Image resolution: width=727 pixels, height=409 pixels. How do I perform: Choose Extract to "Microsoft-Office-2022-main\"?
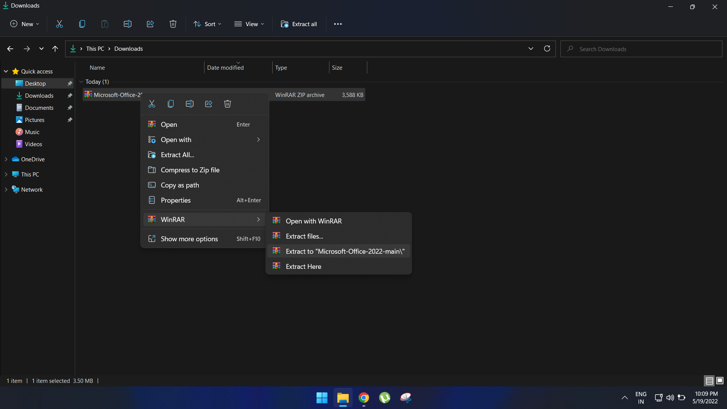tap(339, 251)
